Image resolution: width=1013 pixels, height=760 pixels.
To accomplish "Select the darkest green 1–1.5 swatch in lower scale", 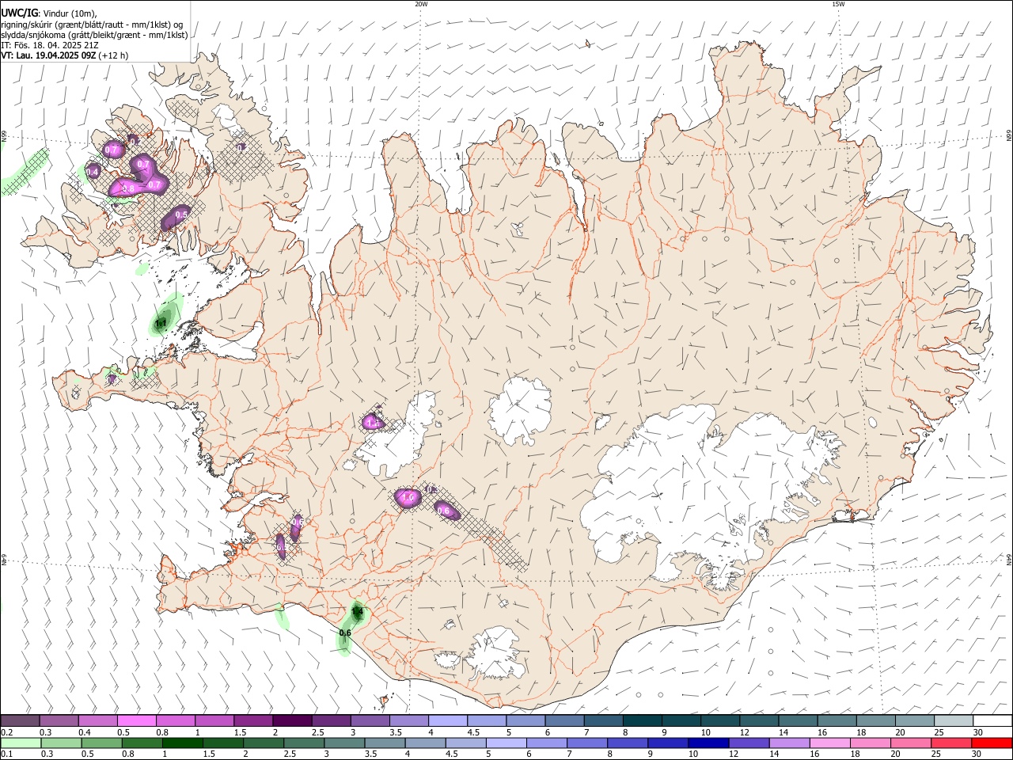I will pos(181,743).
